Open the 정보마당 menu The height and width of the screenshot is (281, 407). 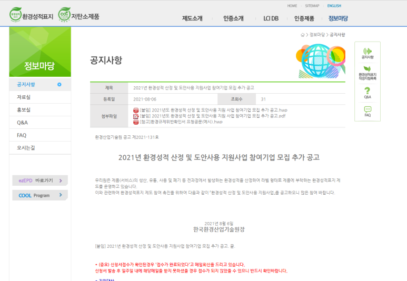[338, 18]
